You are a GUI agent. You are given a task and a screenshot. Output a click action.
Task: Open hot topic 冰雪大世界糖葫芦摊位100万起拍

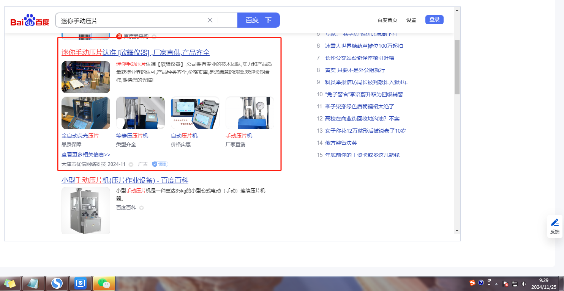[x=364, y=46]
